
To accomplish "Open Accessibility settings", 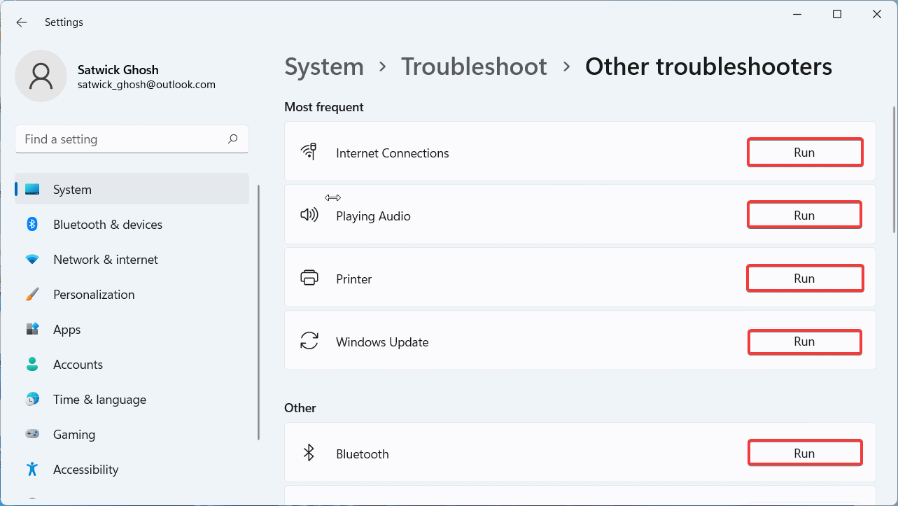I will pos(132,470).
